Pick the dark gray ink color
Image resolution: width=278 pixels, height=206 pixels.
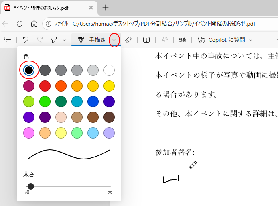click(45, 70)
